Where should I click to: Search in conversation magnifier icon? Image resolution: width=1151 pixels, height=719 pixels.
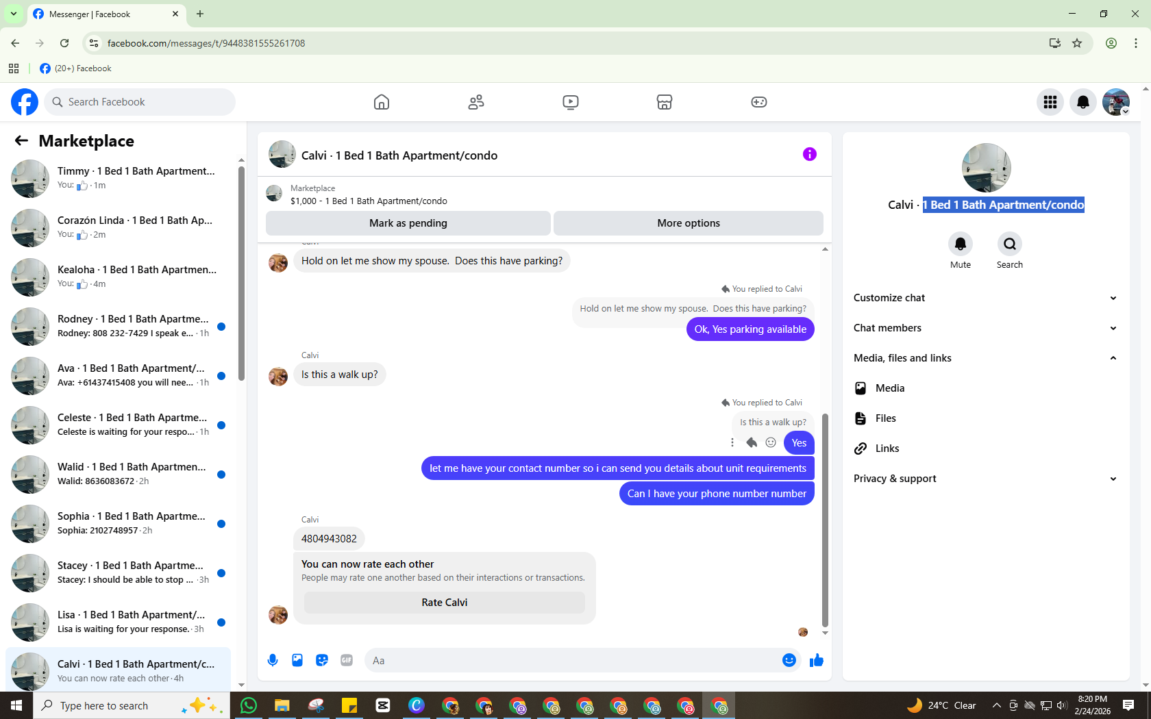1010,244
